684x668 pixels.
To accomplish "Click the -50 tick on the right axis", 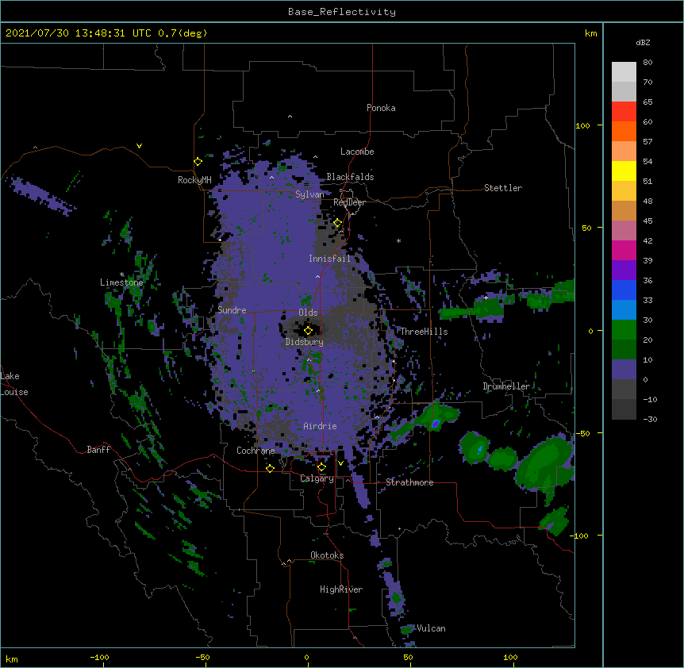I will tap(582, 433).
